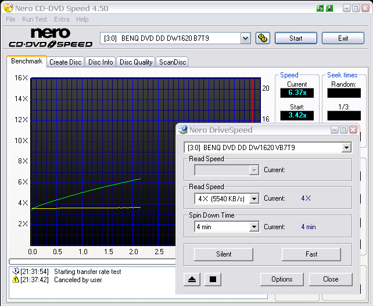Click the yellow warning icon in log
The height and width of the screenshot is (306, 373).
16,279
